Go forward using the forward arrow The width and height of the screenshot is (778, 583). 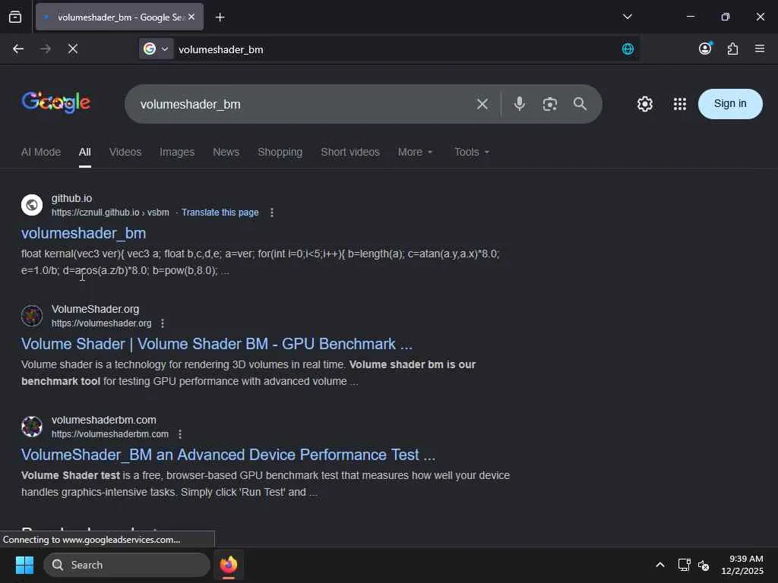tap(45, 49)
